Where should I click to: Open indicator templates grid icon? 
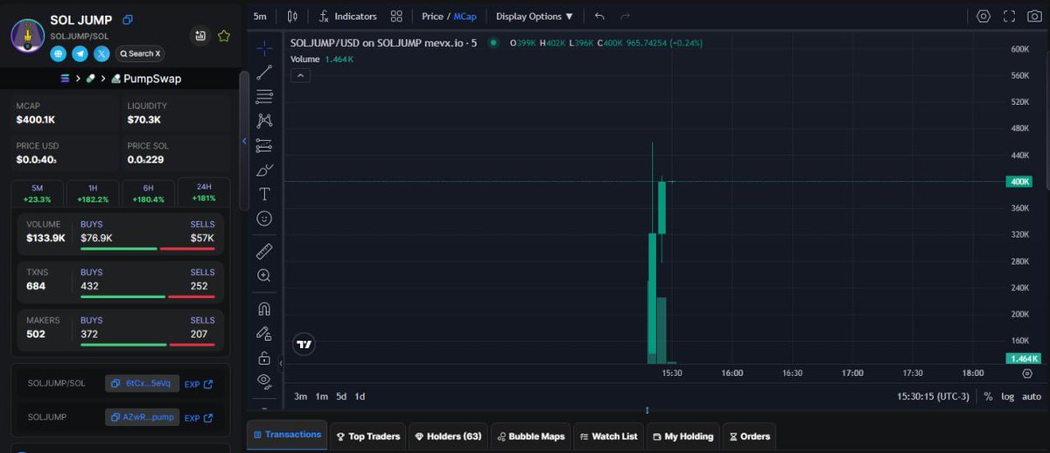pos(396,17)
